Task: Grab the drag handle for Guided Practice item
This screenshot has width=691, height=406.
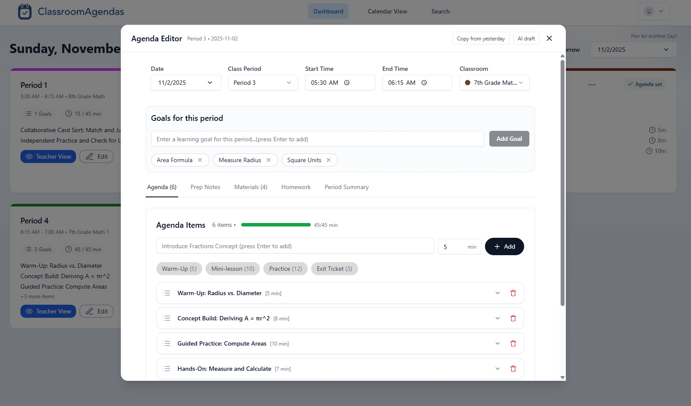Action: (166, 343)
